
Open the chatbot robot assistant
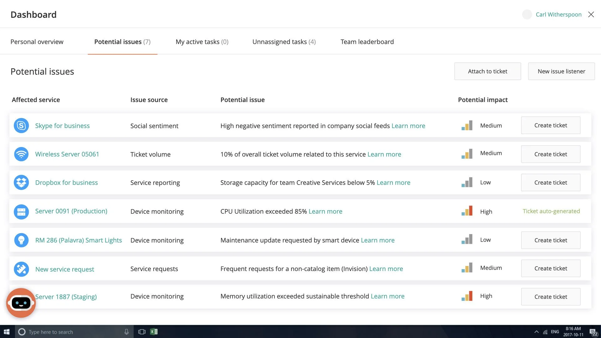[x=21, y=303]
